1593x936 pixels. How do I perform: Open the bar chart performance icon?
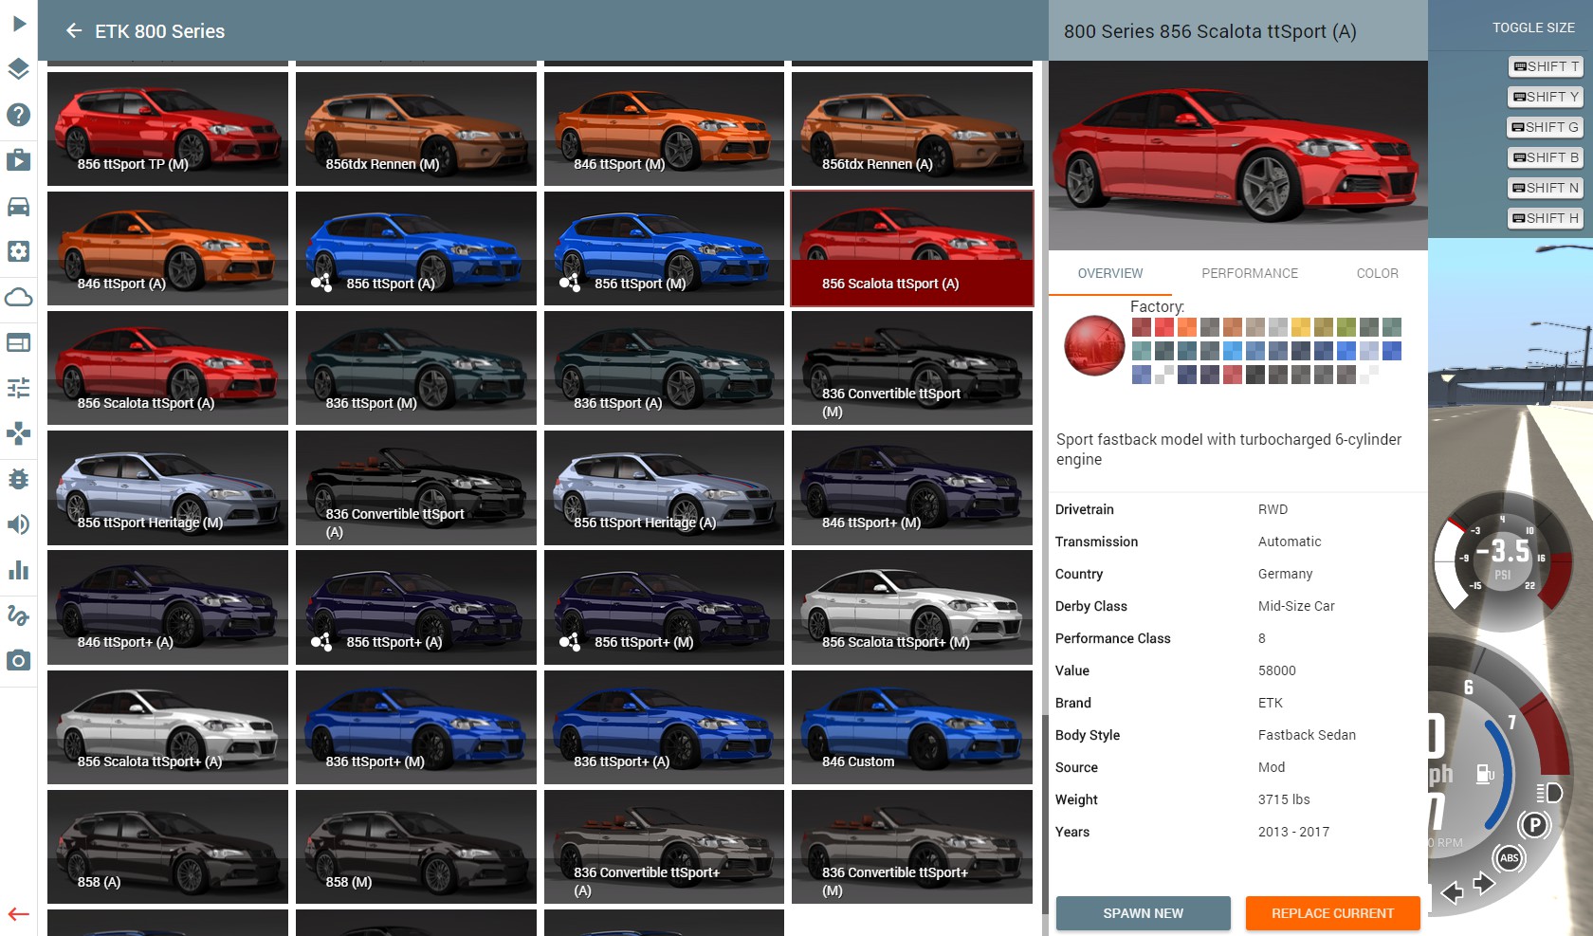(19, 570)
